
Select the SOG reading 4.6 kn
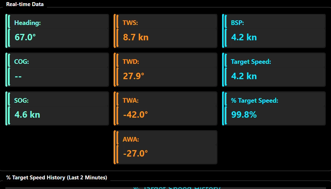point(27,115)
